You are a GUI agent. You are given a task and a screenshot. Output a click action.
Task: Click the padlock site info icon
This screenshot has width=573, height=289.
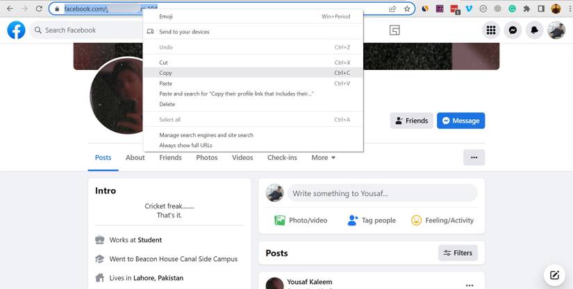coord(57,9)
